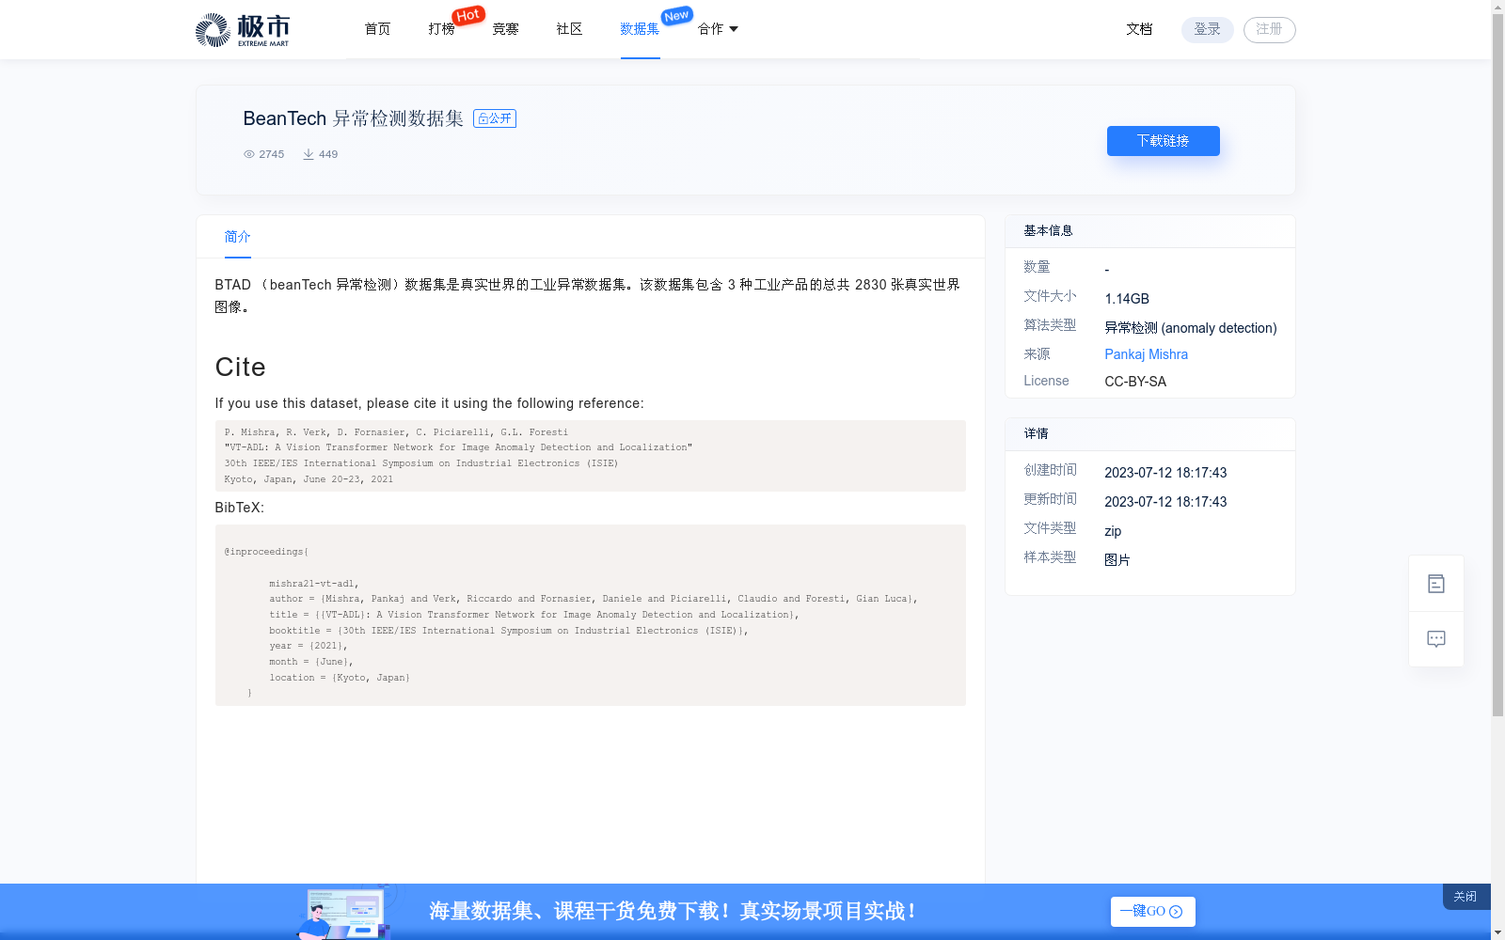Close the bottom banner with 关闭
Screen dimensions: 1505x940
(x=1465, y=897)
